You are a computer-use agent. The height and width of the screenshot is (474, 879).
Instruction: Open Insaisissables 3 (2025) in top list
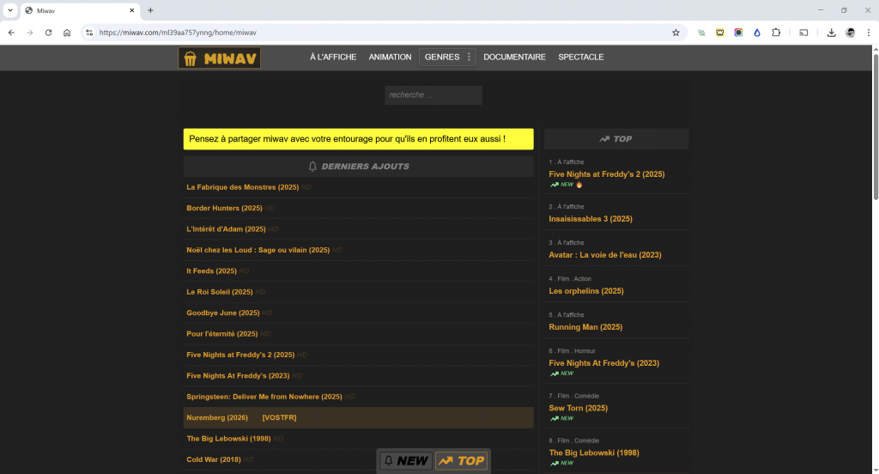(591, 219)
